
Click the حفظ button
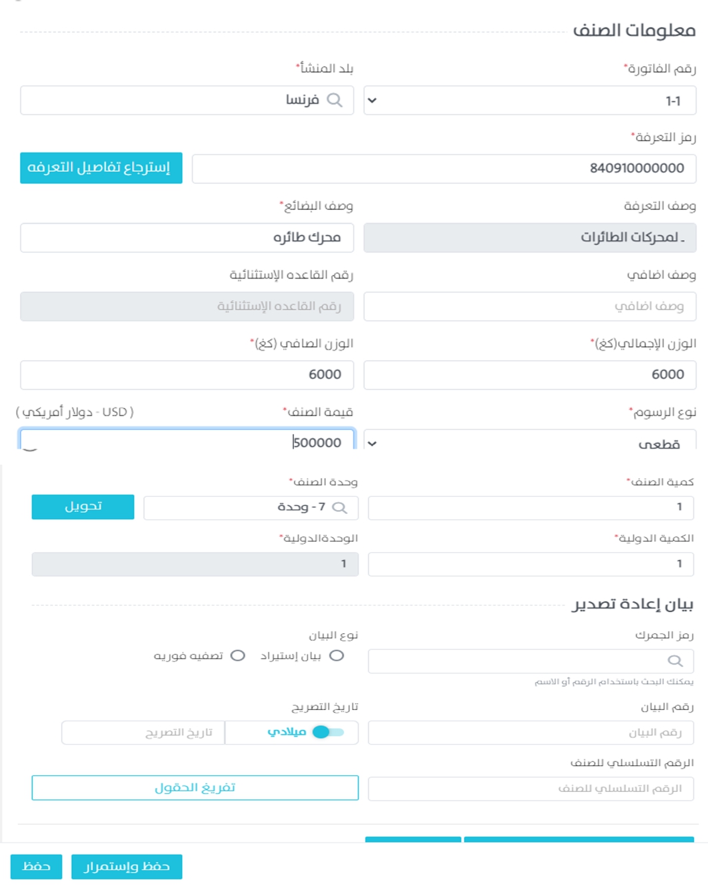(x=36, y=867)
